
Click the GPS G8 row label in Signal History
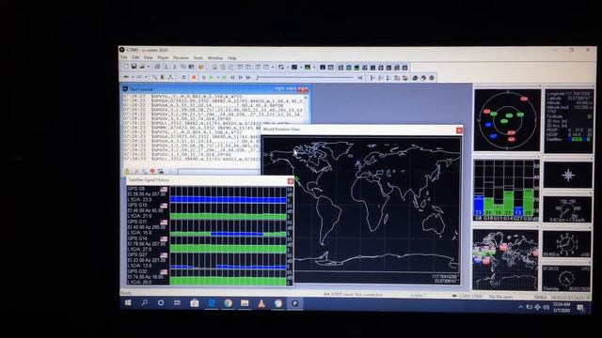136,189
